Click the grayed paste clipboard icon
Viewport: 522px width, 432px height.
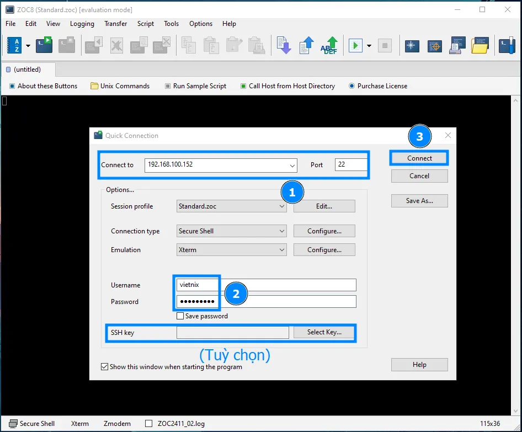click(x=211, y=45)
